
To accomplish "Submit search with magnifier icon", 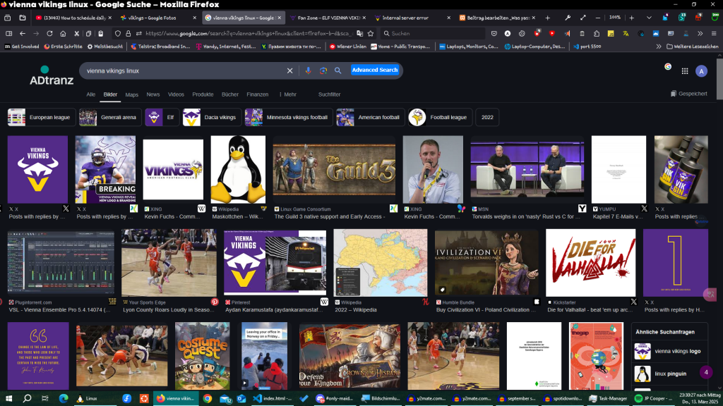I will pos(338,70).
